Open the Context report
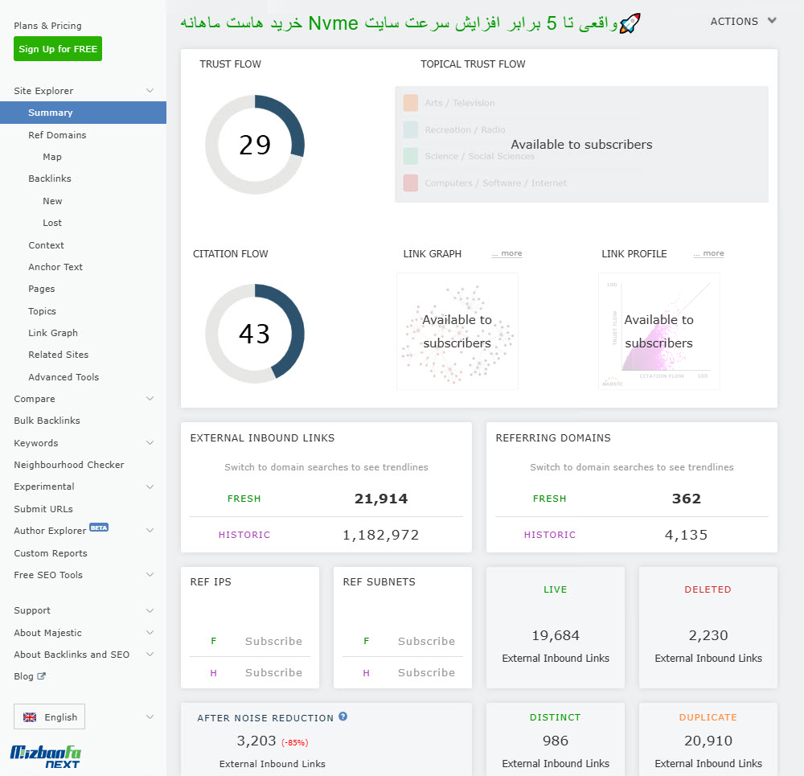This screenshot has width=804, height=776. [46, 245]
